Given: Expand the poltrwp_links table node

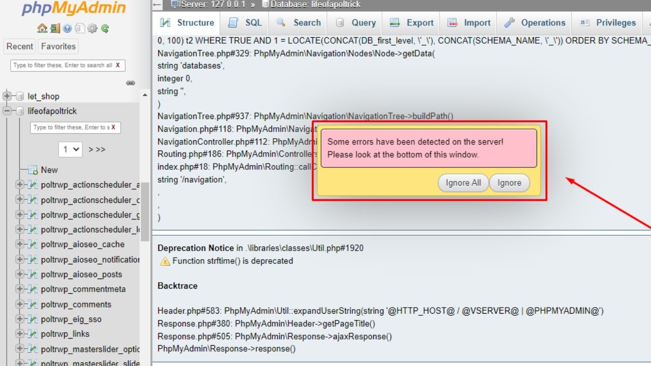Looking at the screenshot, I should pyautogui.click(x=20, y=334).
